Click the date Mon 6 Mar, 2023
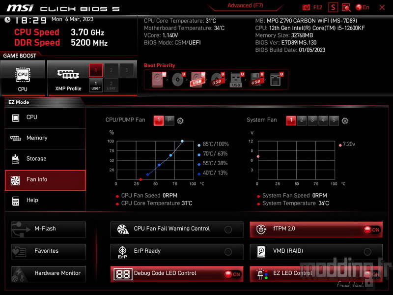The height and width of the screenshot is (295, 393). 72,19
